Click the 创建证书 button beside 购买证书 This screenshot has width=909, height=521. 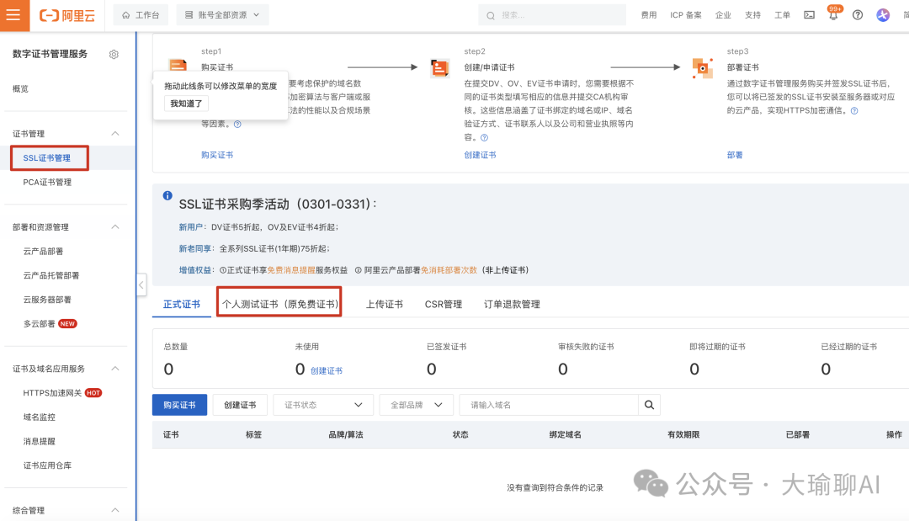click(x=240, y=405)
